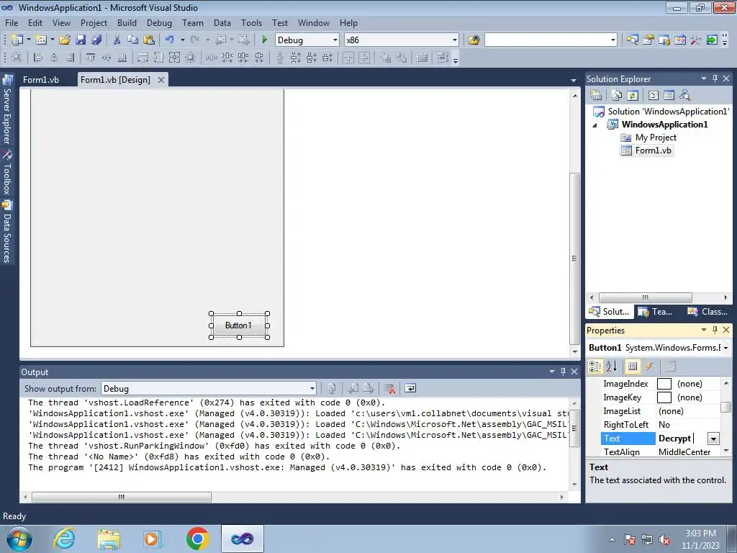Click the Align Tops layout icon

pyautogui.click(x=91, y=58)
